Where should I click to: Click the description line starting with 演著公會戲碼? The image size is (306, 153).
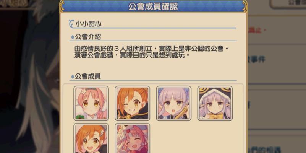tap(132, 55)
